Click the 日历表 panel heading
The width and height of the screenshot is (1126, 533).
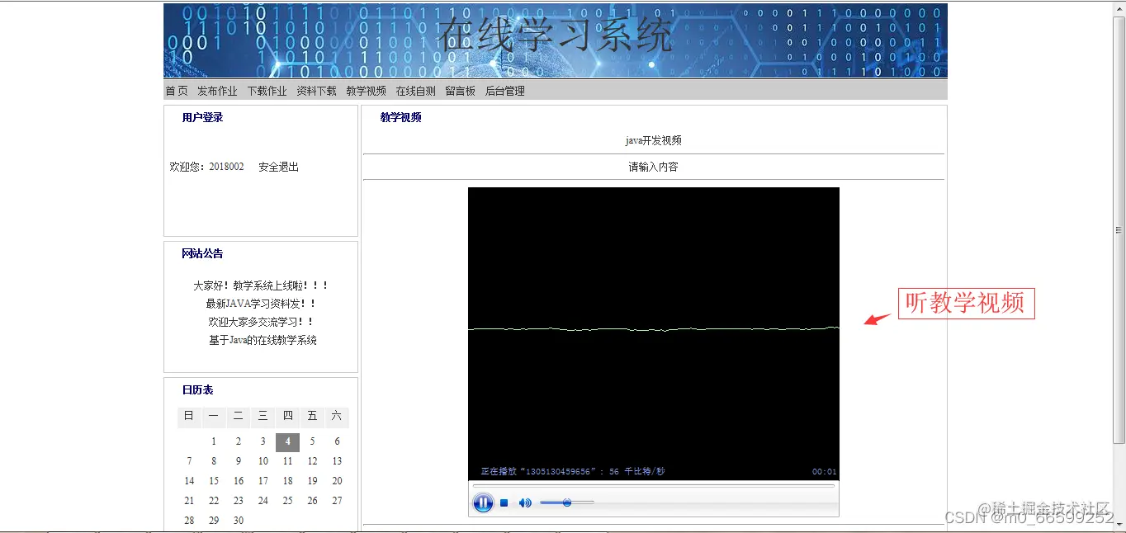click(x=198, y=389)
